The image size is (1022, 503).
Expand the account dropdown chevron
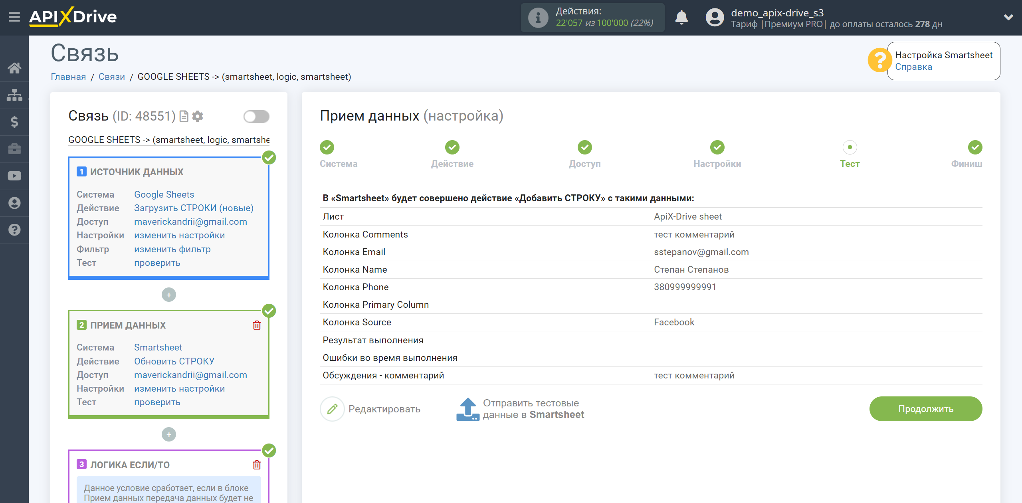click(1008, 18)
